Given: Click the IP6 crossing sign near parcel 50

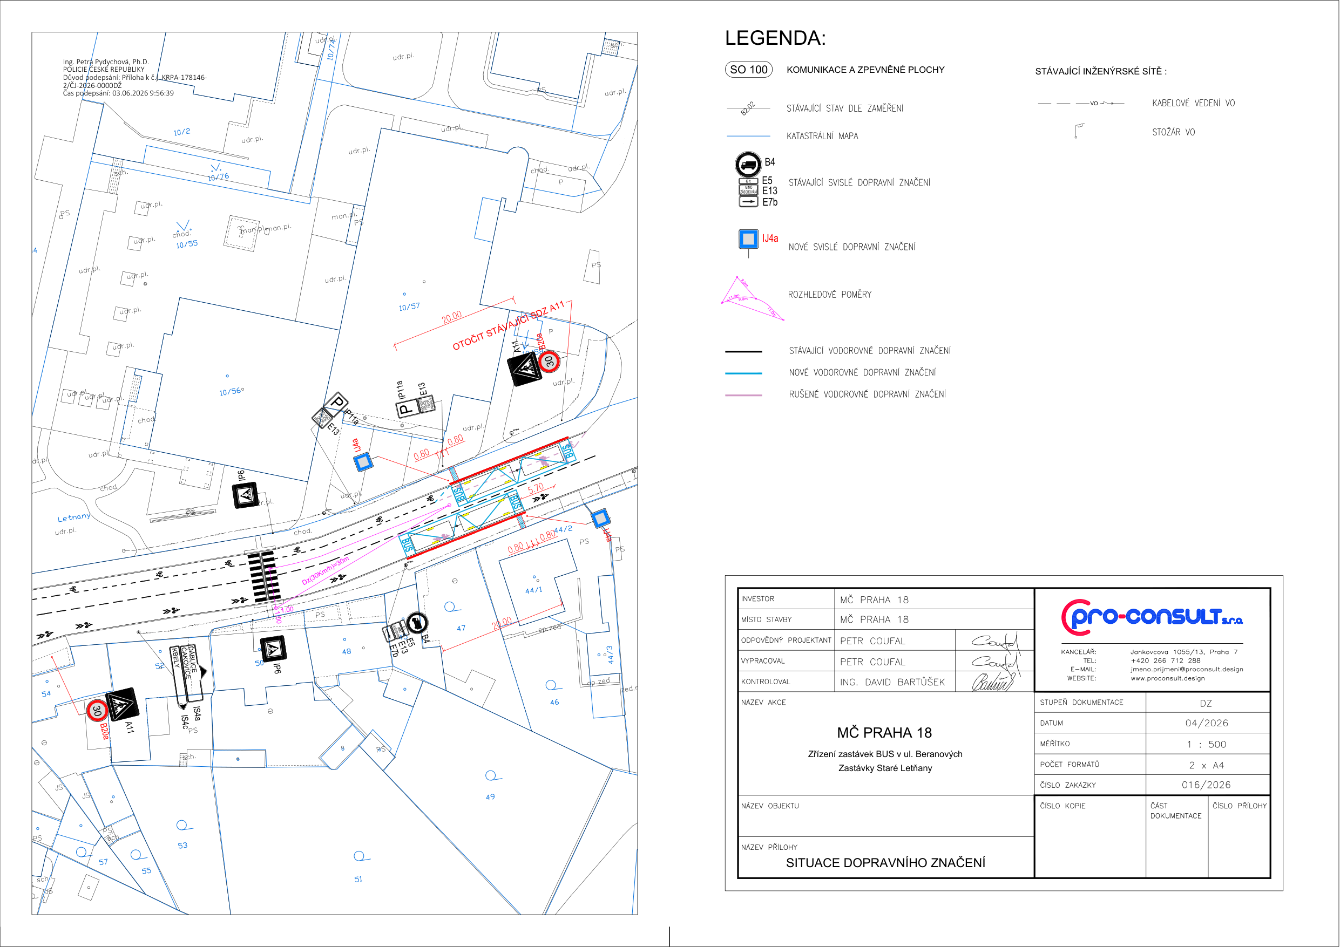Looking at the screenshot, I should [x=273, y=649].
